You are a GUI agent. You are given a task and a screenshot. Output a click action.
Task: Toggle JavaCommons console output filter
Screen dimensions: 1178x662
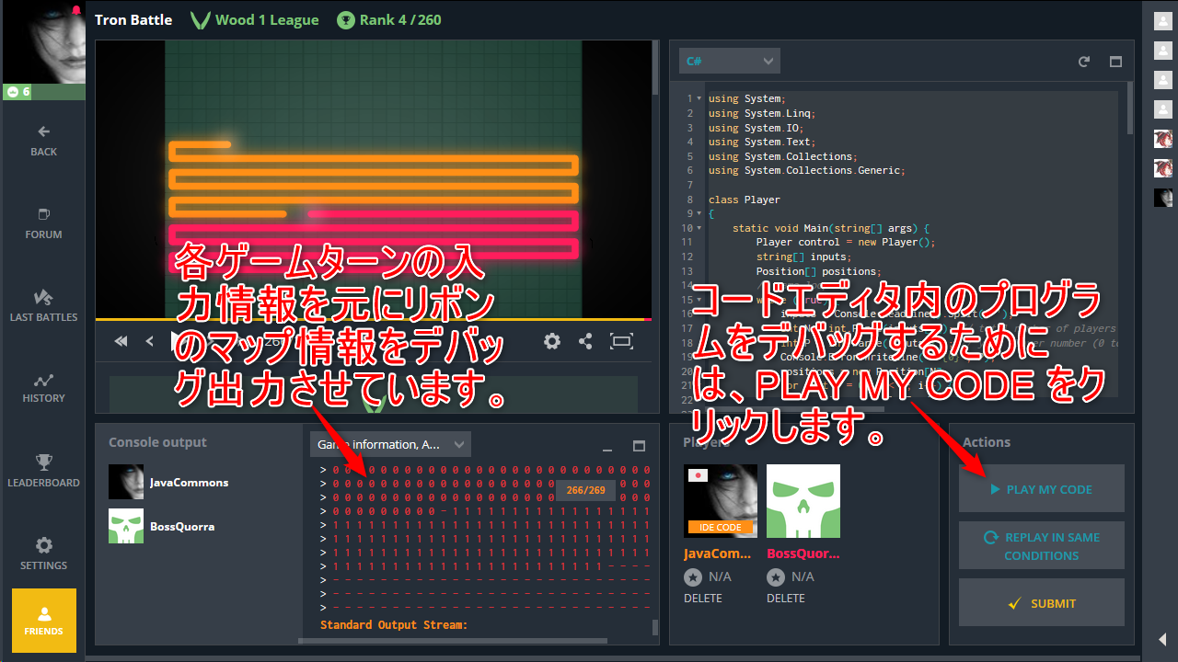168,482
